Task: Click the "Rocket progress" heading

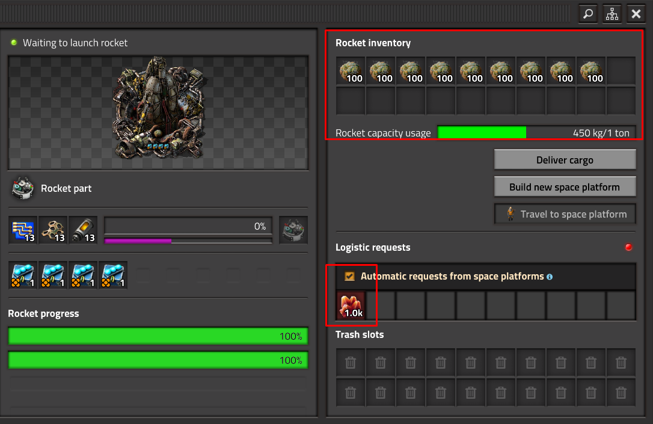Action: click(43, 313)
